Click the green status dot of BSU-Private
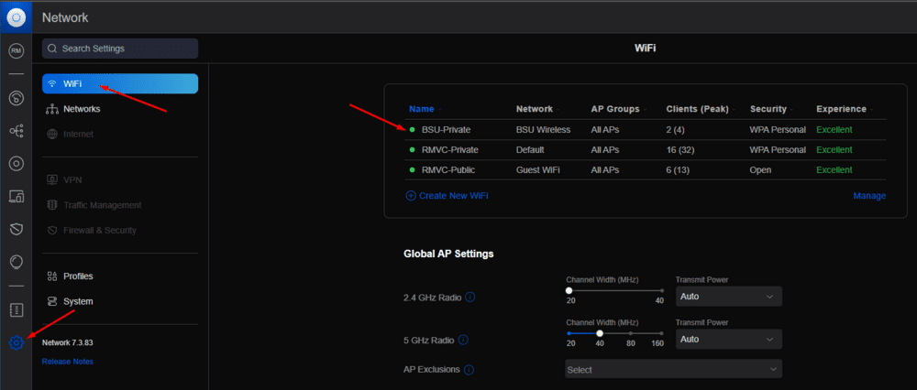 413,130
